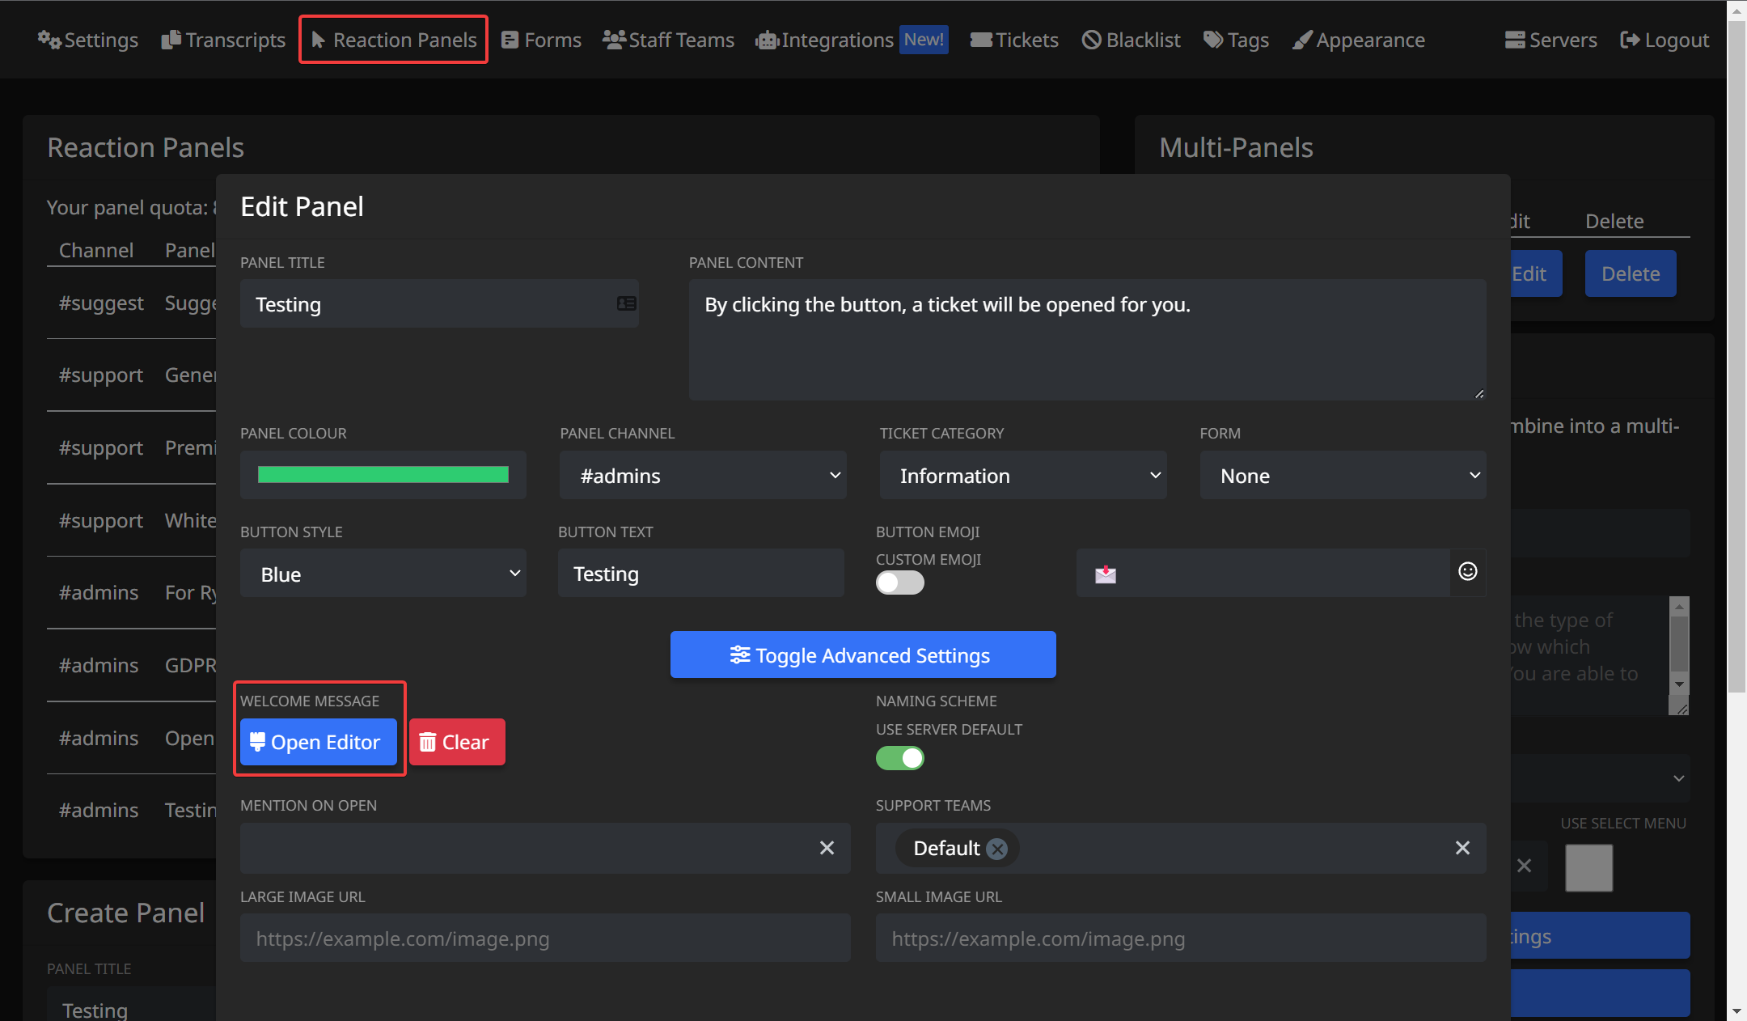Click the emoji picker smiley icon
The height and width of the screenshot is (1021, 1747).
[x=1470, y=571]
